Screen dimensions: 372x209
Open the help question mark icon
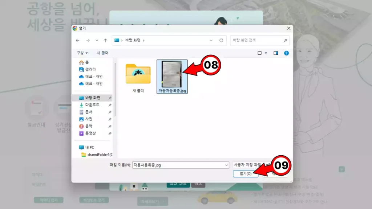[286, 53]
